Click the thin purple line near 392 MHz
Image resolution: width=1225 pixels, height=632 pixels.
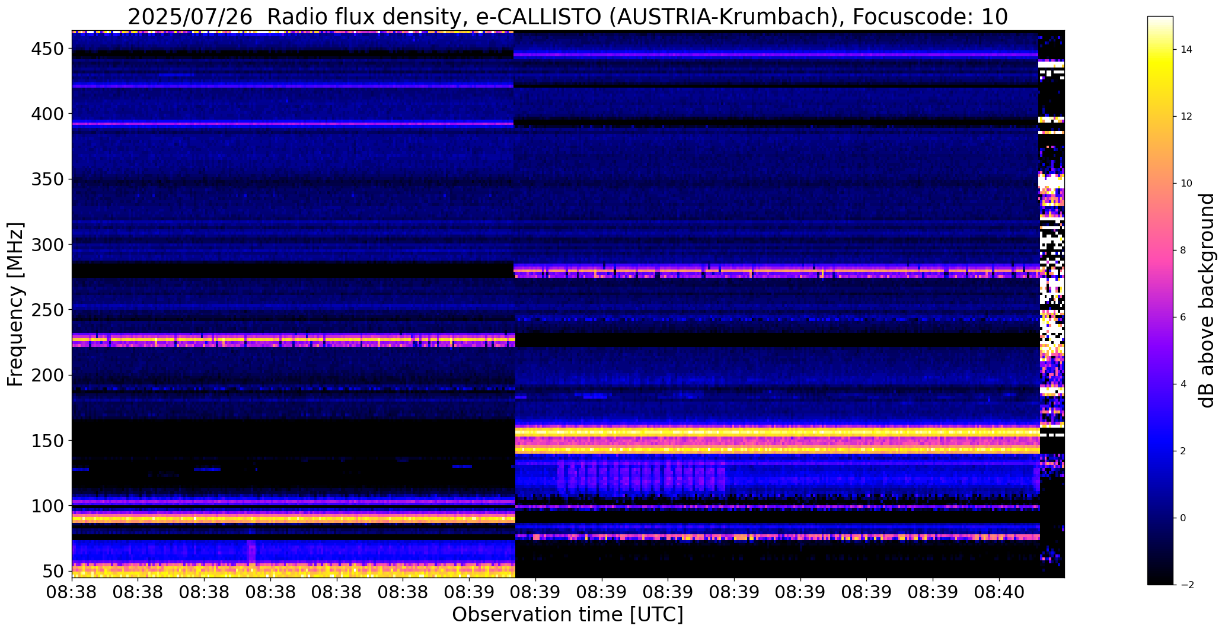[x=293, y=124]
